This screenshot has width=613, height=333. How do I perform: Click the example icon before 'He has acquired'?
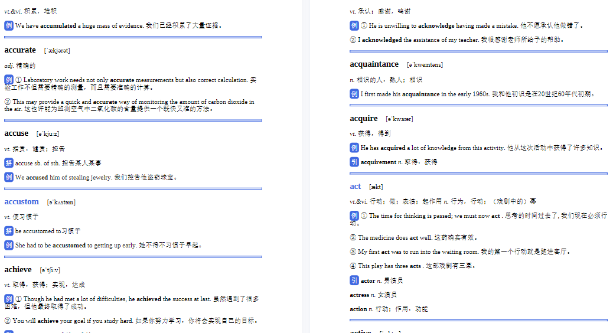(354, 148)
